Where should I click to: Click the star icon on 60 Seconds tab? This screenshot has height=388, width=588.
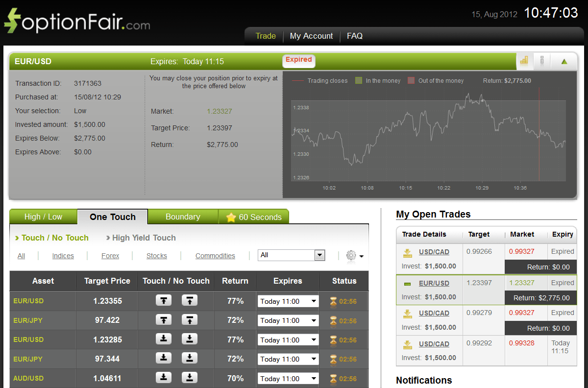click(231, 217)
